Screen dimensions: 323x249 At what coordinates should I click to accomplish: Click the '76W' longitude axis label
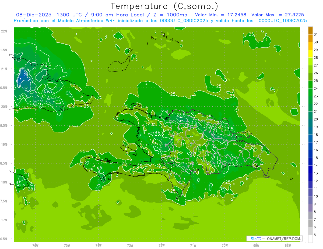35,245
